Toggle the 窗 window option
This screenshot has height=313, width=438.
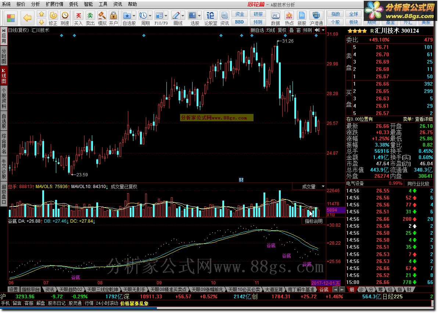298,30
